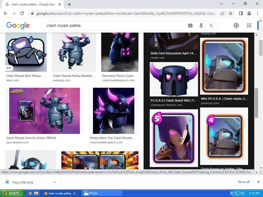Open Chrome's three-dot menu
The width and height of the screenshot is (263, 197).
[x=257, y=13]
